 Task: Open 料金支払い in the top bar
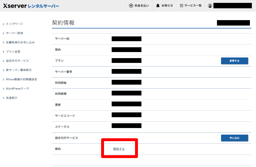[141, 6]
